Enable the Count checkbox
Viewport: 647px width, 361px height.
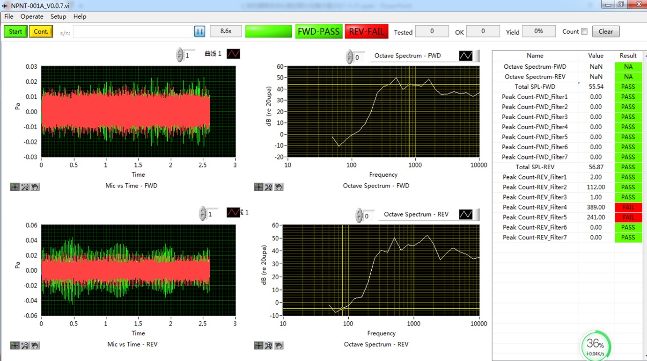click(x=584, y=32)
